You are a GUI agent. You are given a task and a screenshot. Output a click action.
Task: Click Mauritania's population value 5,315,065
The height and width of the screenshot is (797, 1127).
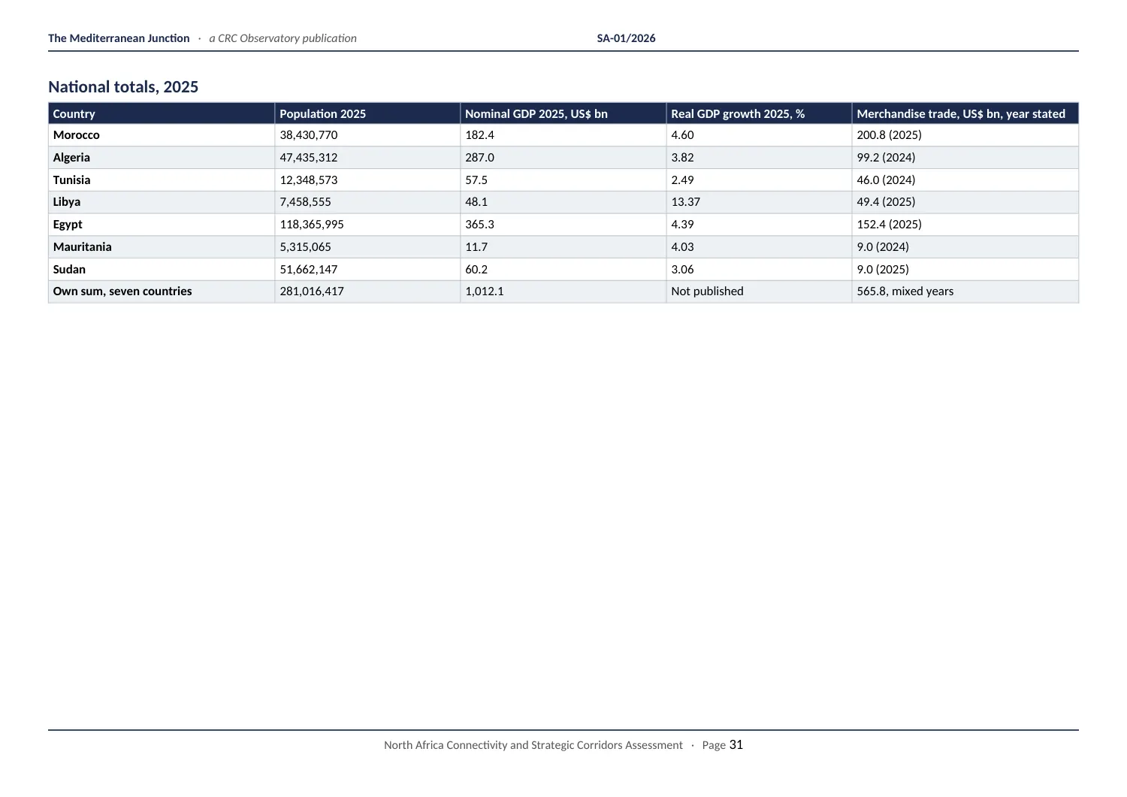pyautogui.click(x=305, y=247)
